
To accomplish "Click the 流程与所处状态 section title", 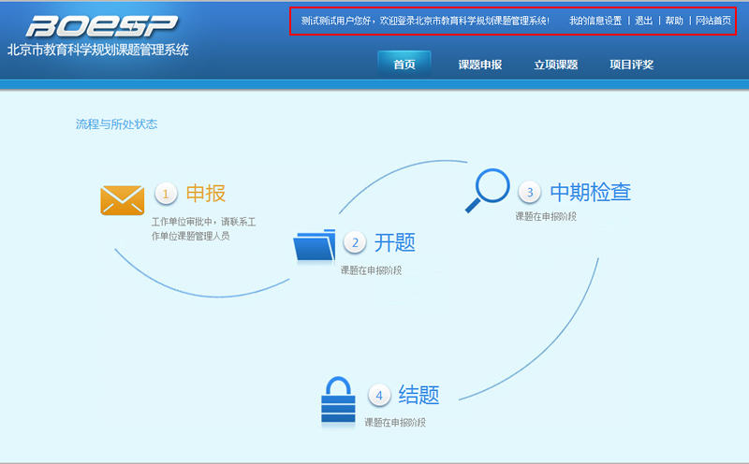I will click(x=117, y=123).
